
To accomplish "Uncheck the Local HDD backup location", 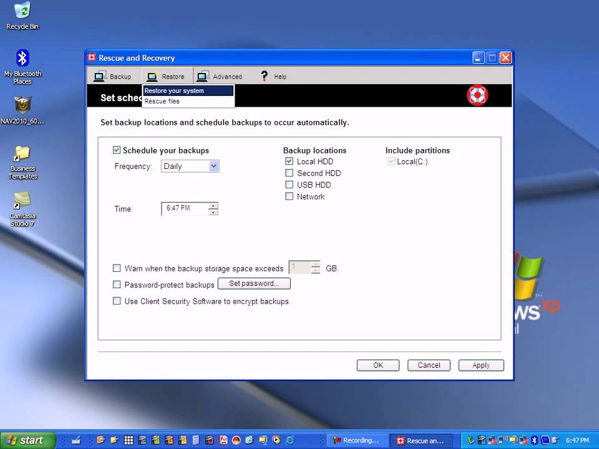I will [289, 161].
